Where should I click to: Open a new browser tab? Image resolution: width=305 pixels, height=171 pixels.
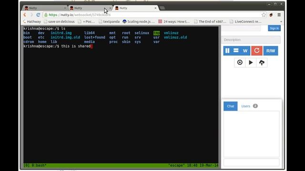point(163,8)
